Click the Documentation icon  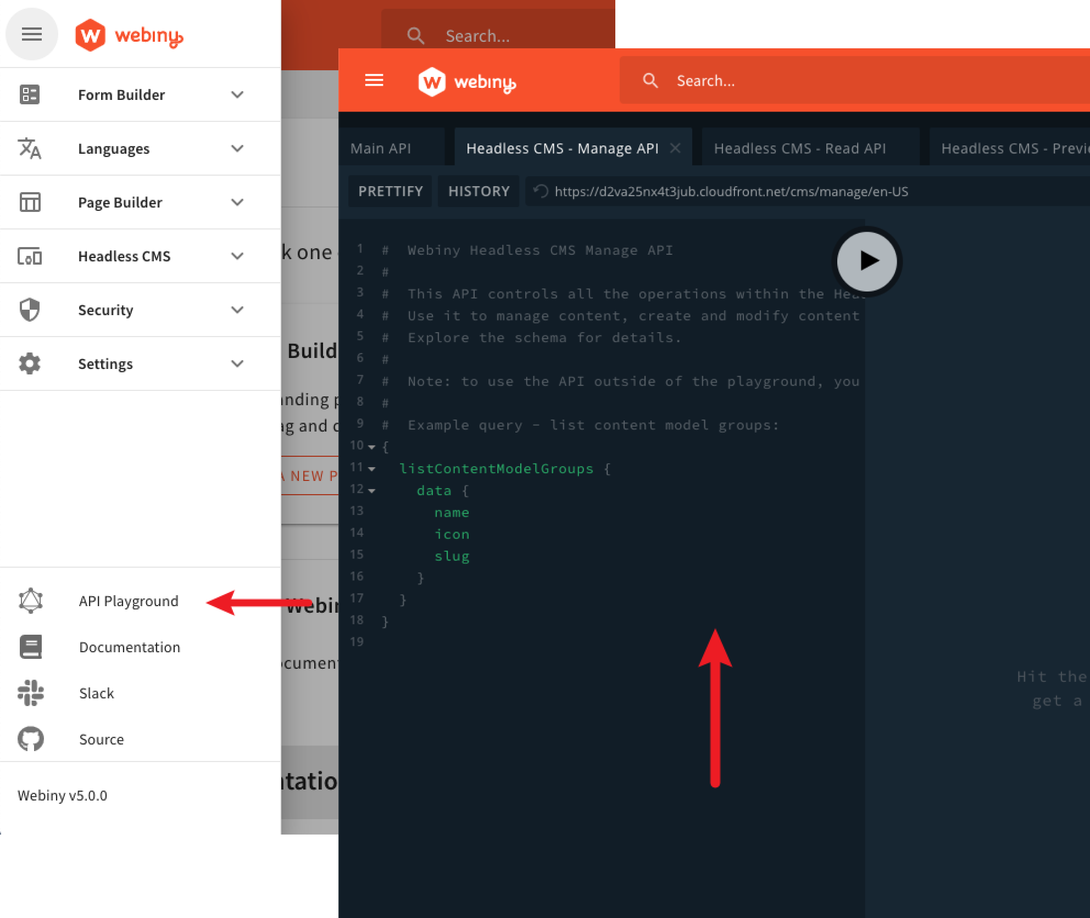[29, 647]
